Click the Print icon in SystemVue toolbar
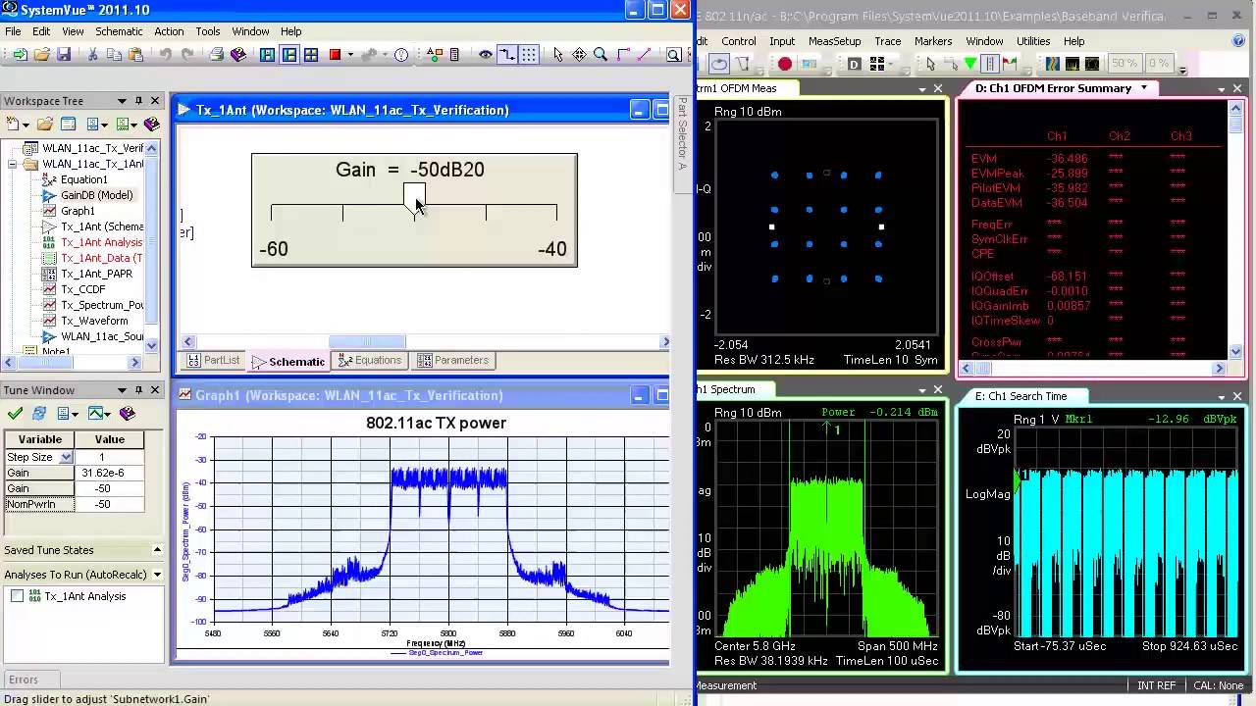Viewport: 1256px width, 706px height. tap(217, 55)
